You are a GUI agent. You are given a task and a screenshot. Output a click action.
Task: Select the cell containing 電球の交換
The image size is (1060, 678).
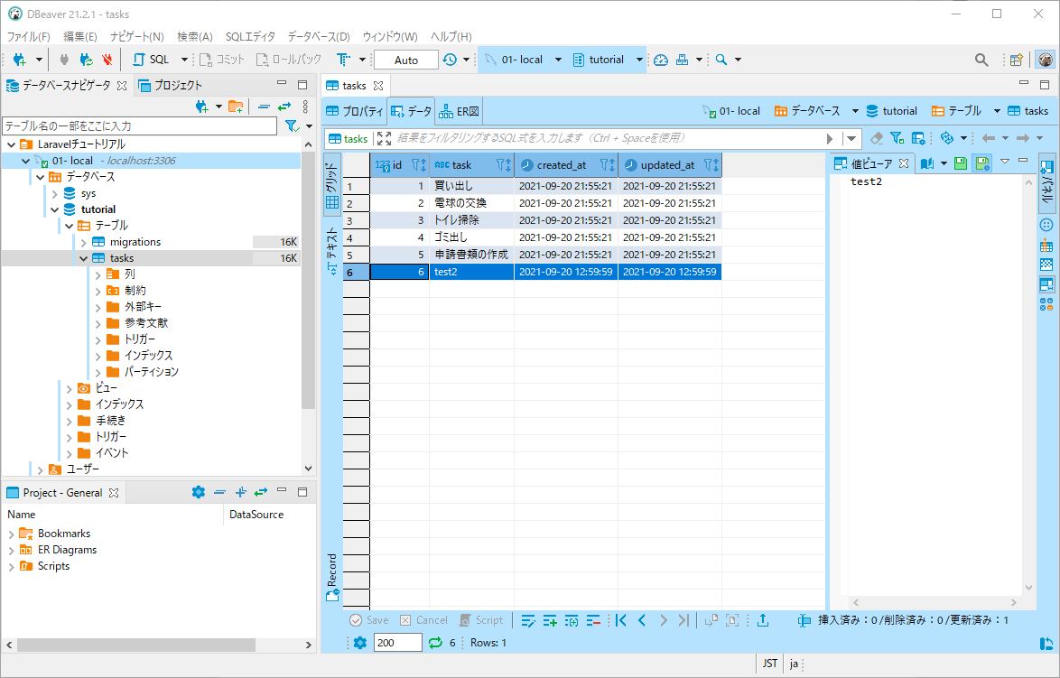point(471,203)
